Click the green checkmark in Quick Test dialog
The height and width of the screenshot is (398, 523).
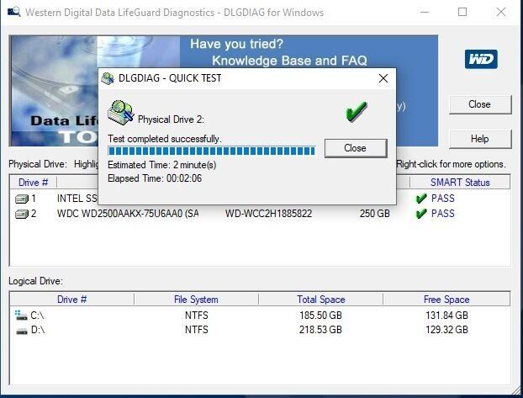tap(357, 112)
